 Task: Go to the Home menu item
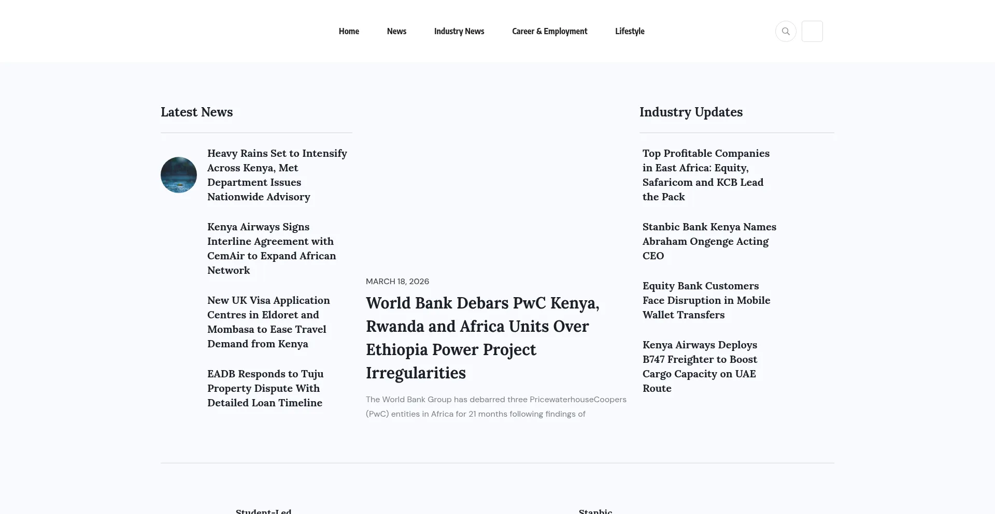click(349, 31)
